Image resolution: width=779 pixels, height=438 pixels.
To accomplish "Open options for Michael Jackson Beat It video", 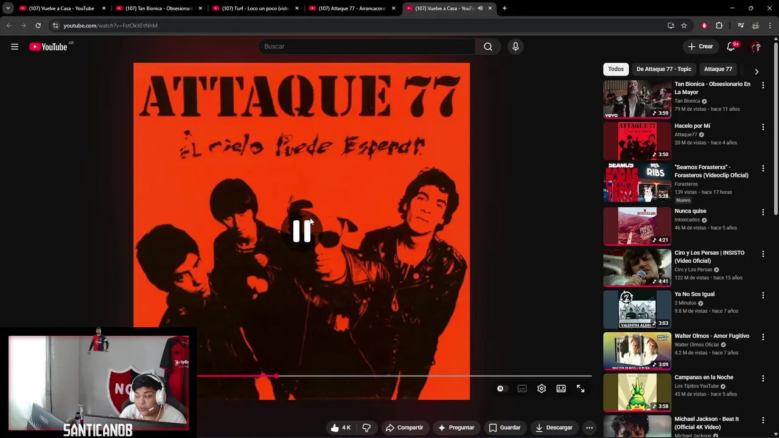I will click(x=763, y=420).
